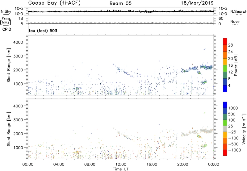Viewport: 247px width, 171px height.
Task: Click the '2000' tick on the power panel
Action: click(18, 70)
